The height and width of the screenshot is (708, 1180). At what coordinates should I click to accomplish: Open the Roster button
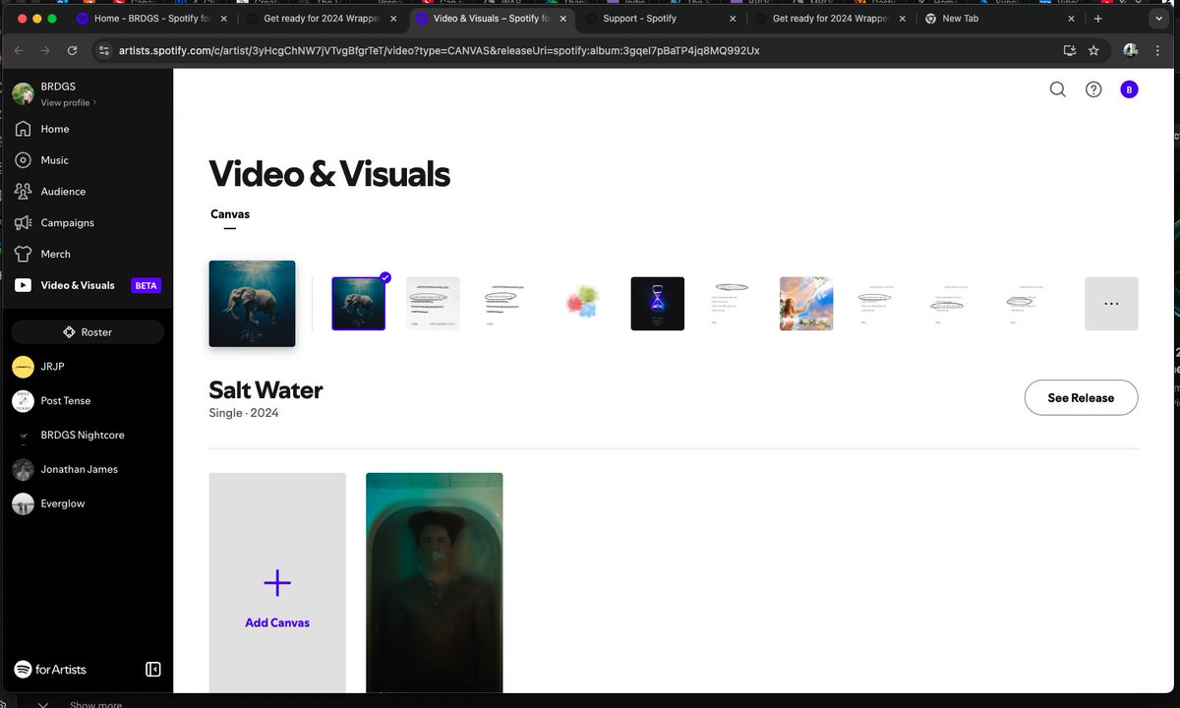[x=88, y=332]
